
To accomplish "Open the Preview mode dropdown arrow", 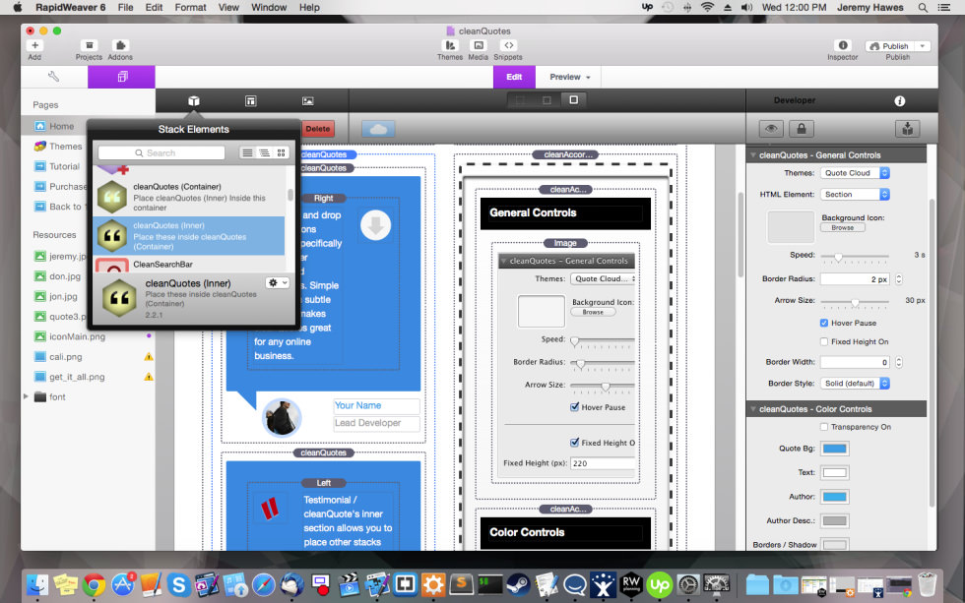I will click(588, 78).
